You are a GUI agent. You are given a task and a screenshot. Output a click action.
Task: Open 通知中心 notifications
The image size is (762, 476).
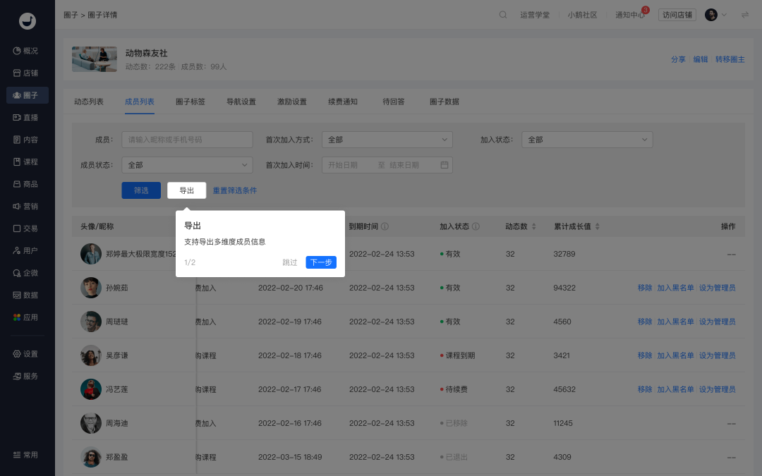pyautogui.click(x=630, y=15)
